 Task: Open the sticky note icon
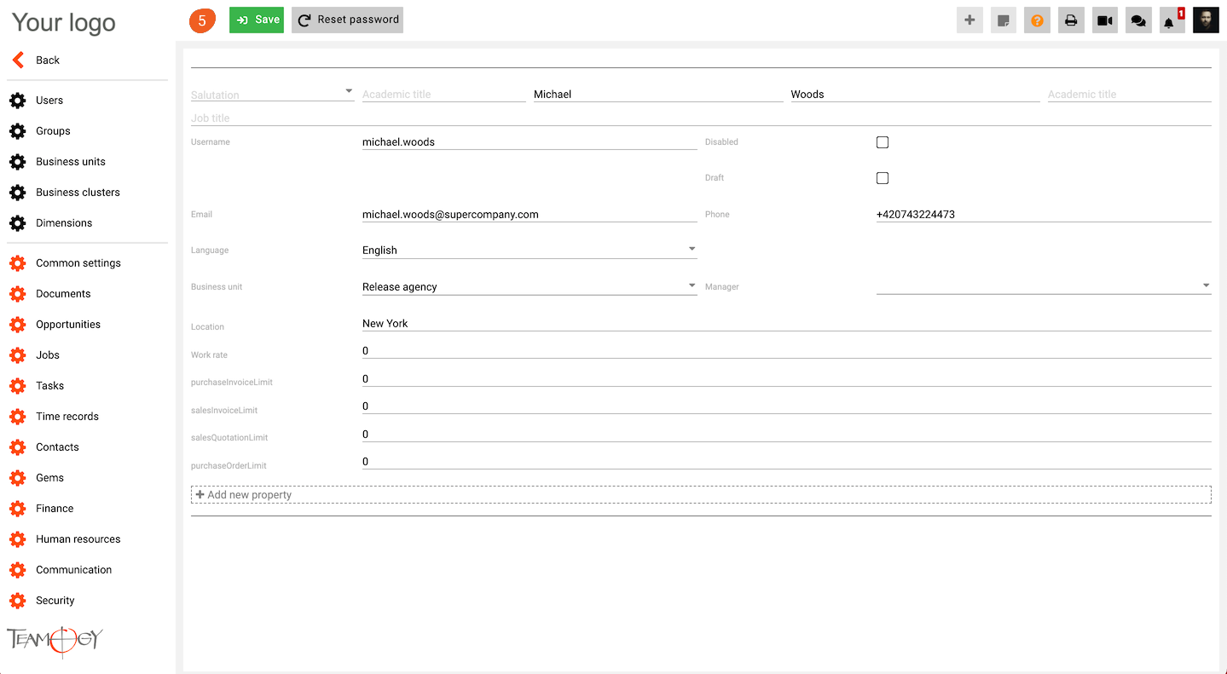tap(1004, 20)
